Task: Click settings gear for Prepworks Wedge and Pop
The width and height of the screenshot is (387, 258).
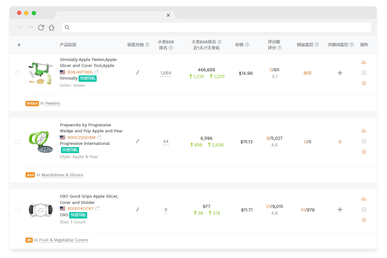Action: click(364, 152)
